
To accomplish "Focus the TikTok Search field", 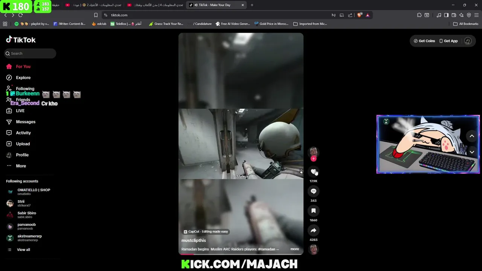I will pos(30,53).
